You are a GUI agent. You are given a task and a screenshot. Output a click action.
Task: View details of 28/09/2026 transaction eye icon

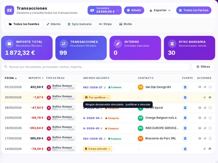coord(200,108)
